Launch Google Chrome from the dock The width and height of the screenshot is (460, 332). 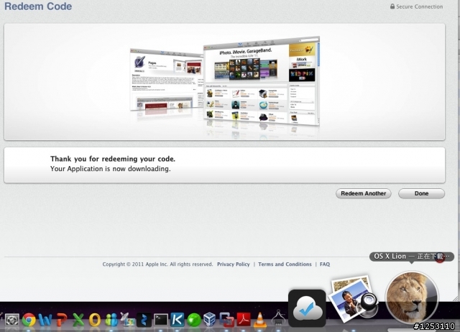[x=29, y=320]
